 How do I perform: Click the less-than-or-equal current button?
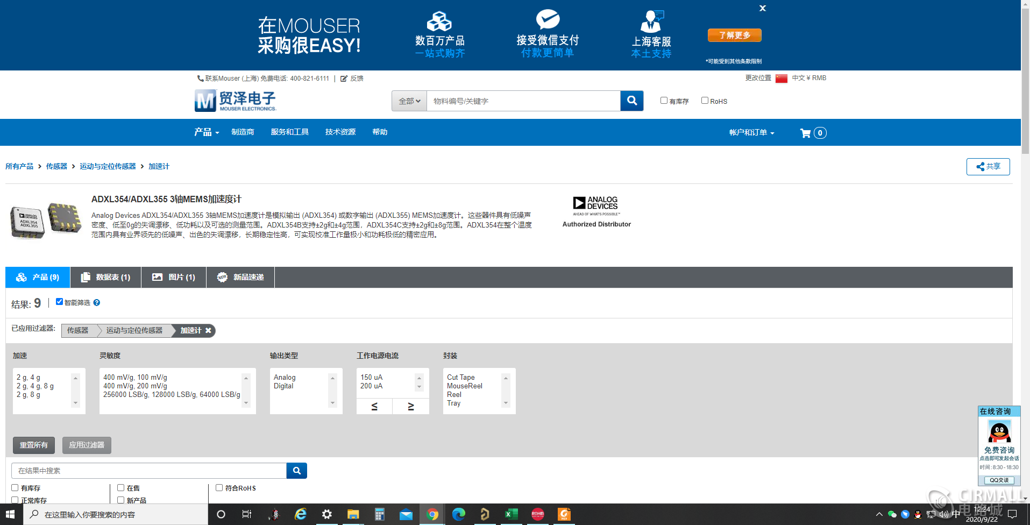point(374,406)
